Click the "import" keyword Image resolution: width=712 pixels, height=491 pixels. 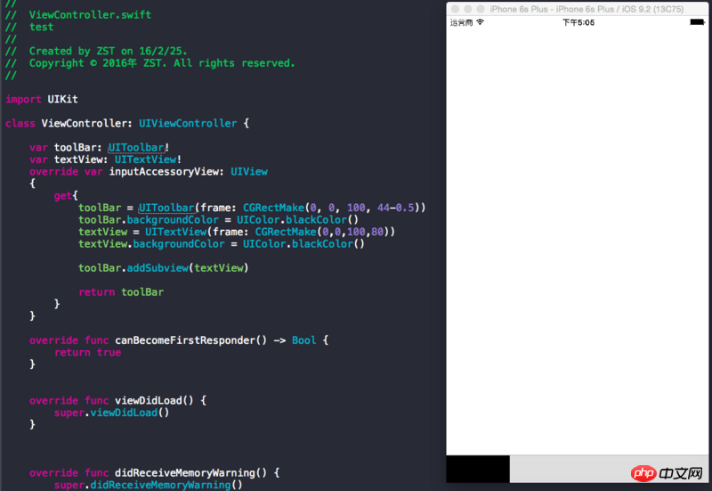click(23, 99)
